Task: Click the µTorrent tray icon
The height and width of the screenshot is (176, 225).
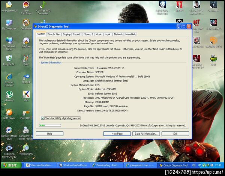Action: pos(204,165)
